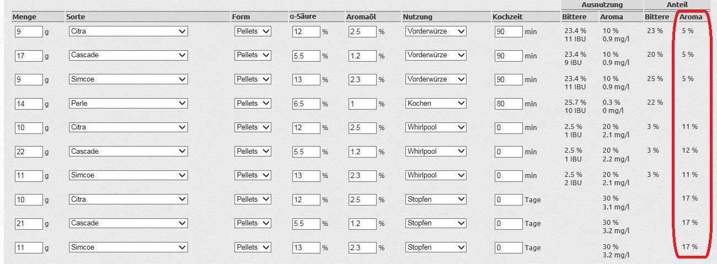Expand Nutzung dropdown in the 21 g row
This screenshot has height=264, width=717.
[x=436, y=223]
